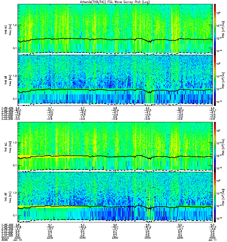227x242 pixels.
Task: Click the 2340 time label on the time axis
Action: point(180,238)
